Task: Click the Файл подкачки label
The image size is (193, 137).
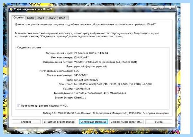Action: pos(63,93)
